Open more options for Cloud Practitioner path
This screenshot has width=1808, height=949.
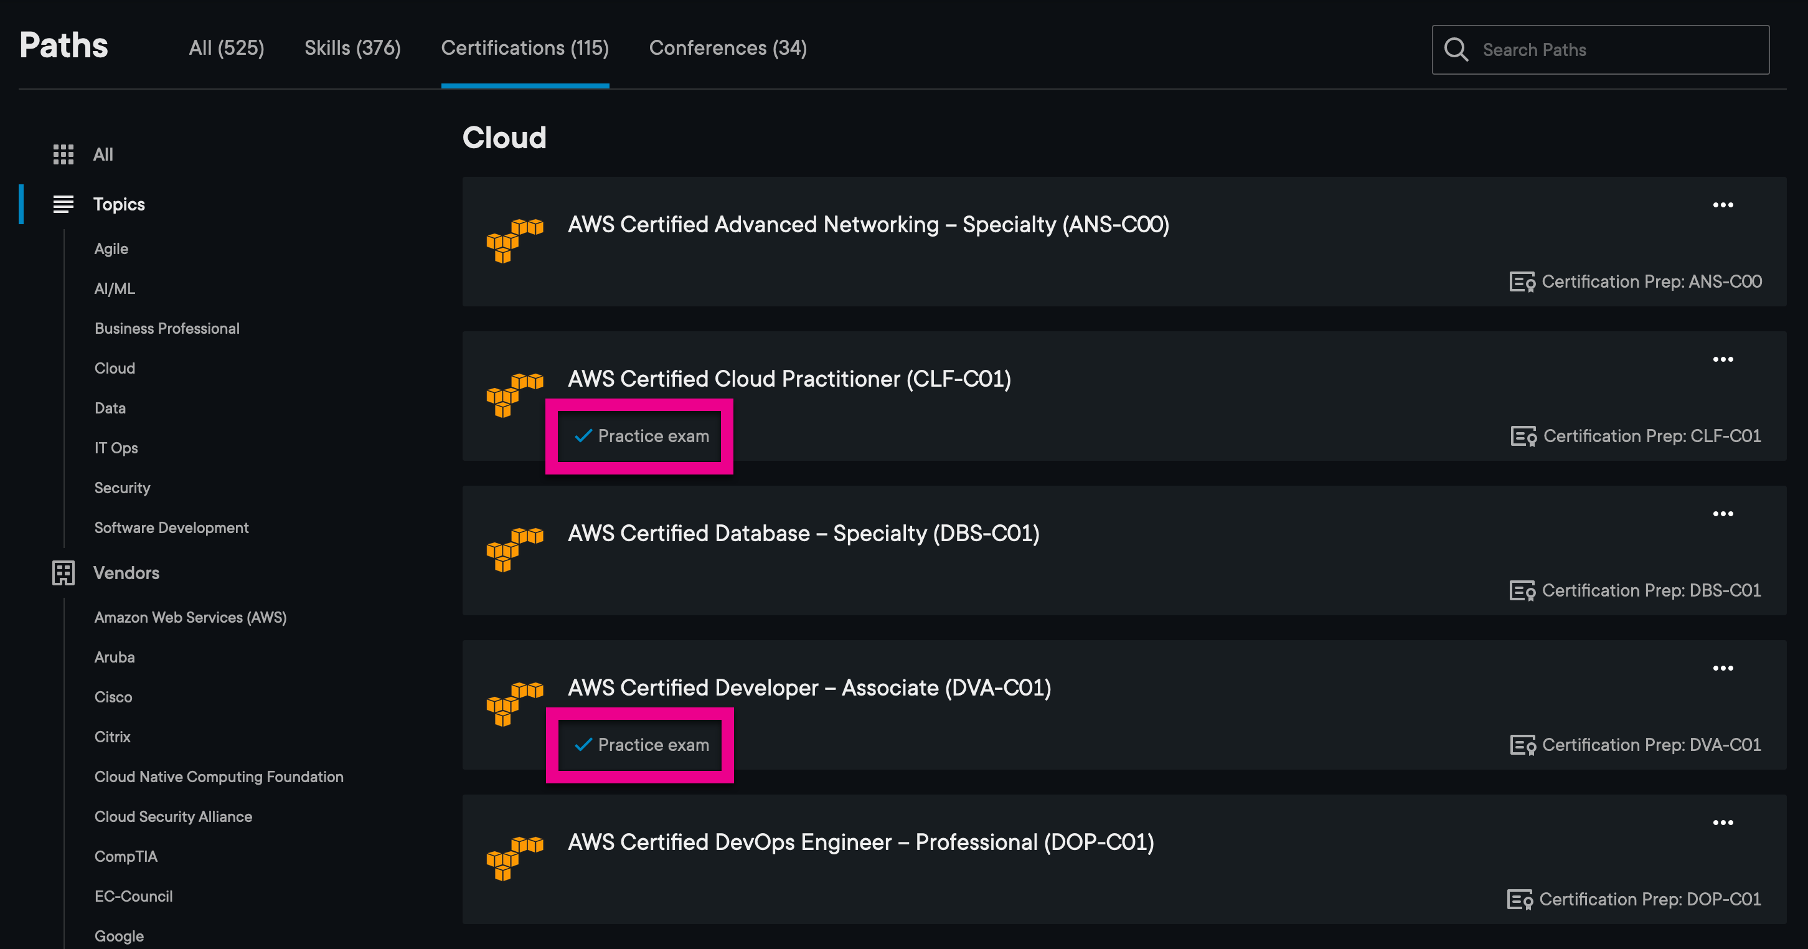point(1723,359)
